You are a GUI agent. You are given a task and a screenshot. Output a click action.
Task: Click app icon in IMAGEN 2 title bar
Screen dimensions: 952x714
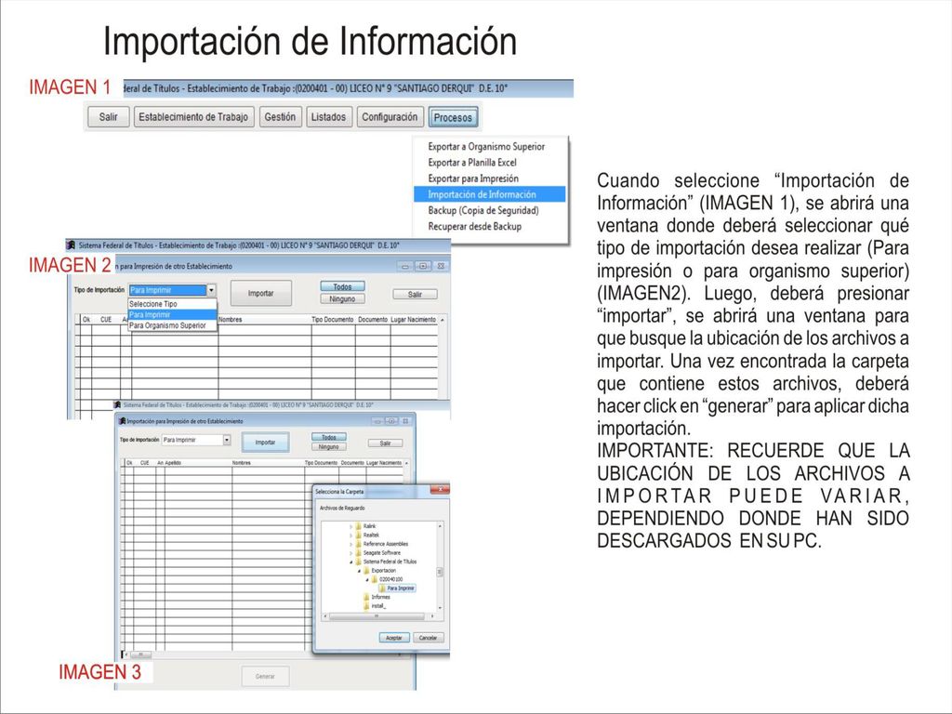[x=72, y=245]
